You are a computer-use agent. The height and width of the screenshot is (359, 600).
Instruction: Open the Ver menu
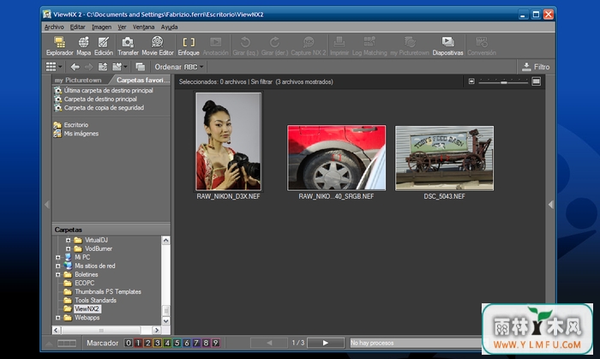tap(122, 27)
